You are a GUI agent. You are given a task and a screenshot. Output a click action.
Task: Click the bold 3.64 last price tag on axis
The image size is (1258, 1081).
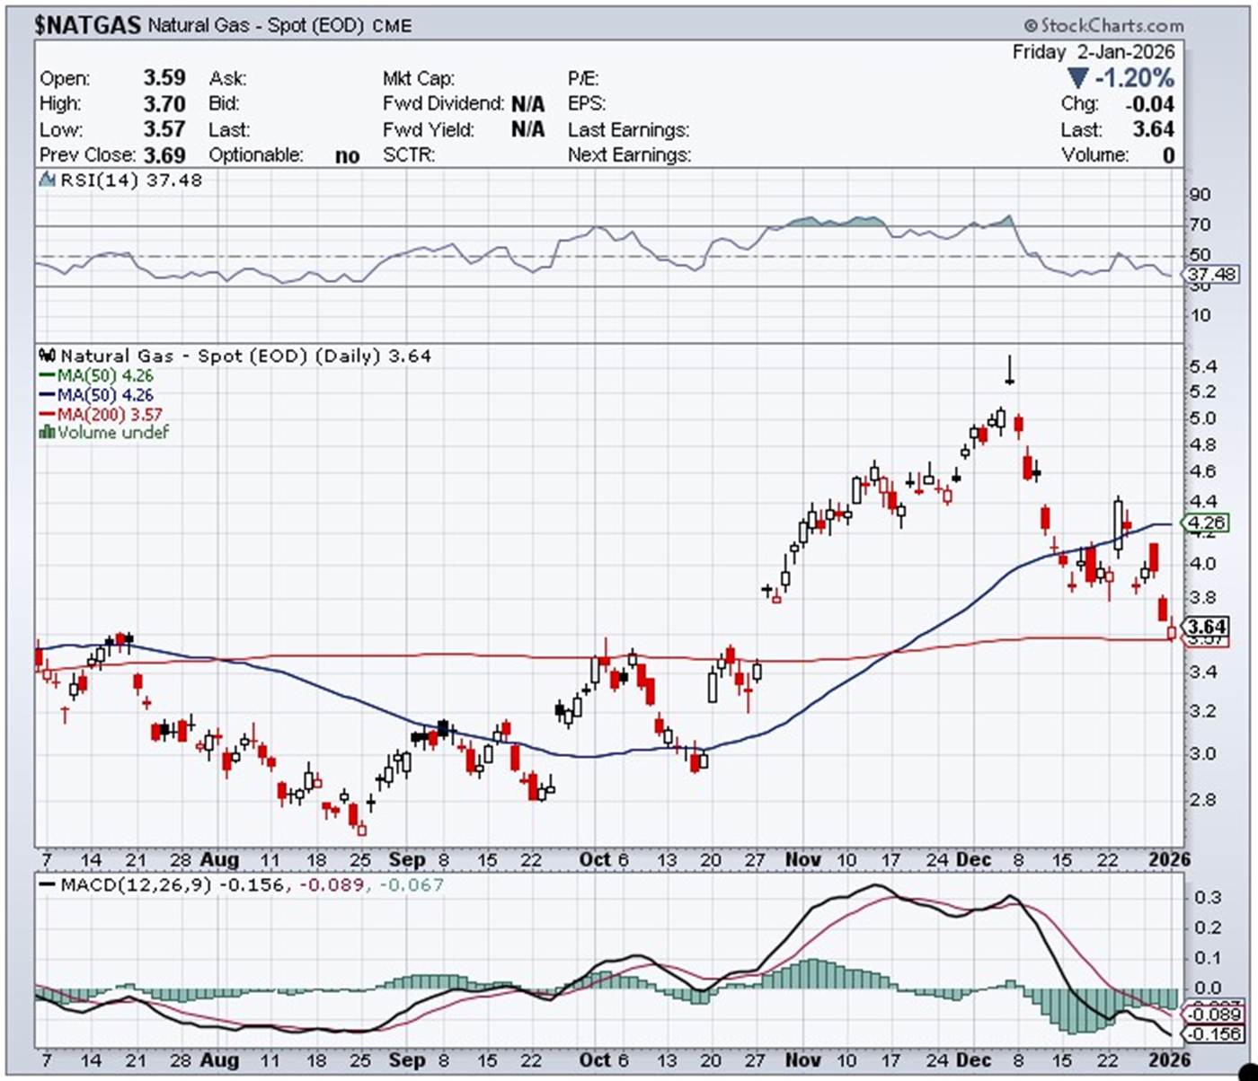(x=1206, y=626)
